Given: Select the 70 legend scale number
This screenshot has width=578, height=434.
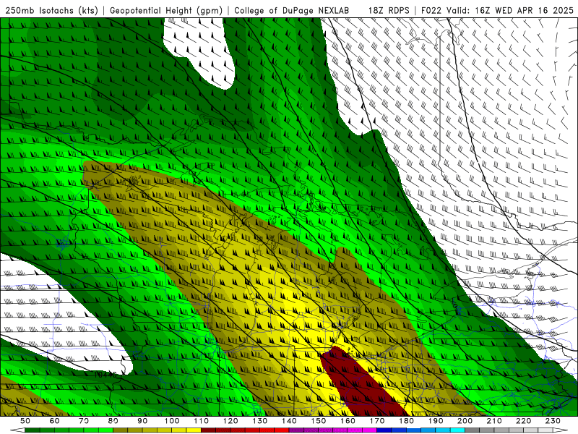Looking at the screenshot, I should pyautogui.click(x=84, y=421).
